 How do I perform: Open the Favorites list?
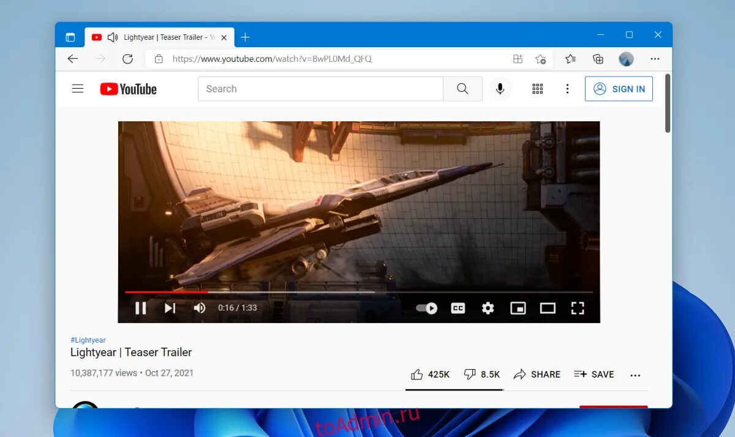(570, 59)
